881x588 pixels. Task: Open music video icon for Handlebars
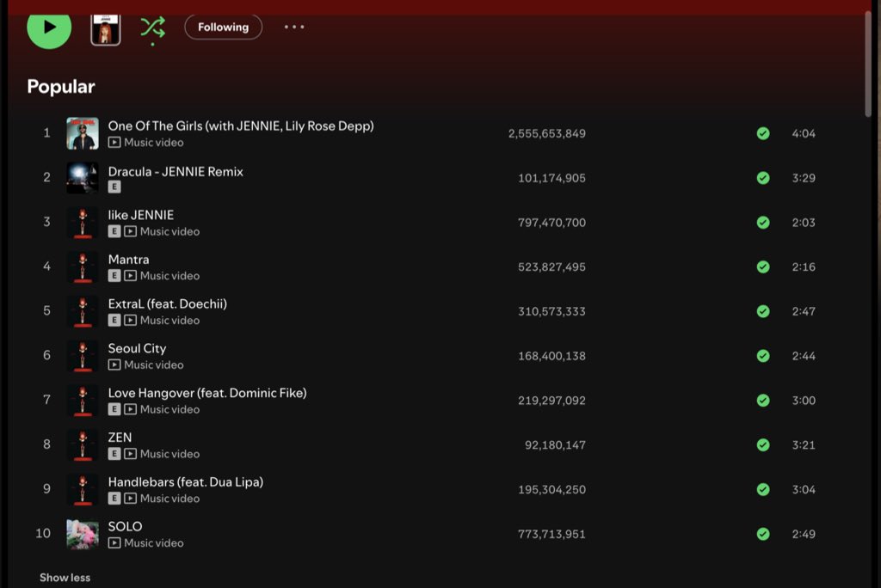click(x=131, y=498)
